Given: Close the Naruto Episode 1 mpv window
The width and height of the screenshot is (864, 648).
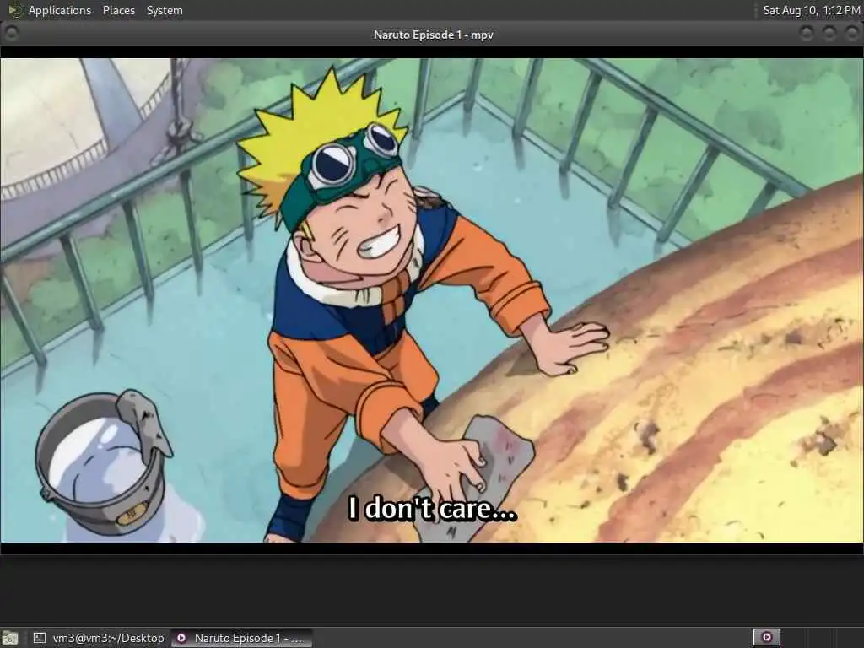Looking at the screenshot, I should [851, 34].
